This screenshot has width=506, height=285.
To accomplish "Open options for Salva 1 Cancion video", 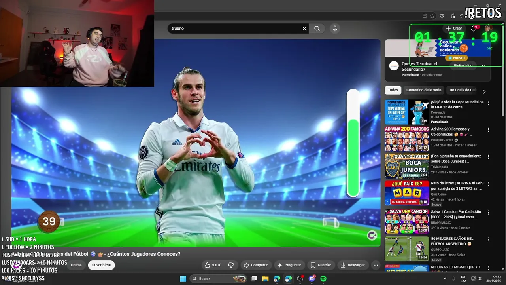I will 489,212.
